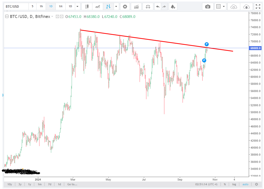Viewport: 264px width, 189px height.
Task: Open chart properties gear in top toolbar
Action: [x=125, y=6]
